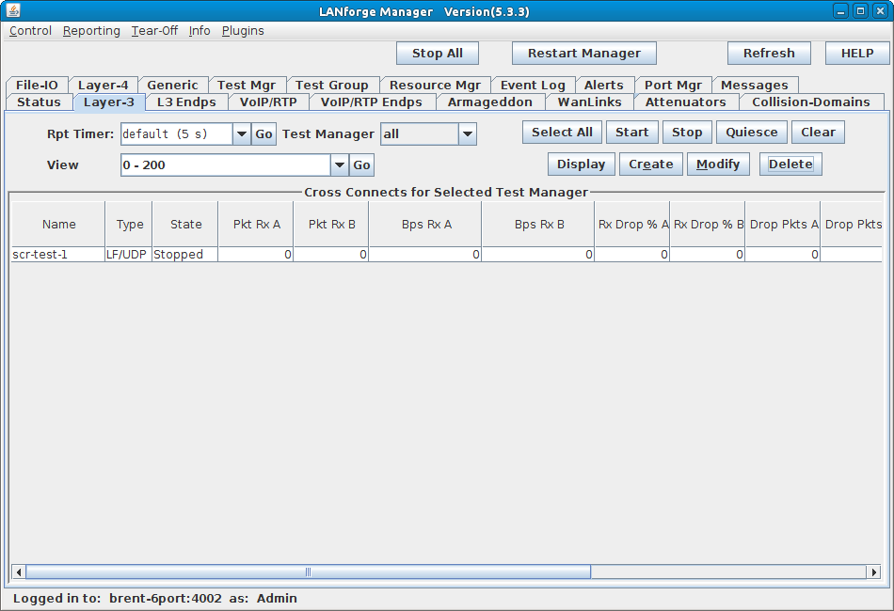
Task: Switch to the VoIP/RTP Endps tab
Action: (372, 102)
